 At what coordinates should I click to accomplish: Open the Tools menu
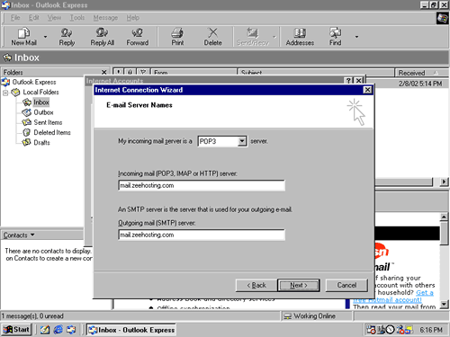[x=77, y=18]
